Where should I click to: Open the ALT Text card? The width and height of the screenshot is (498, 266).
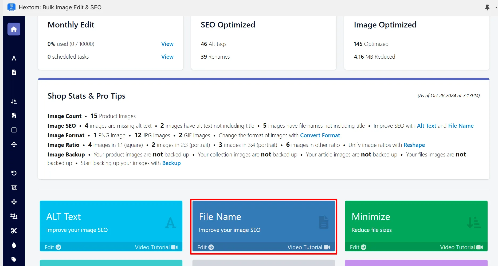111,226
